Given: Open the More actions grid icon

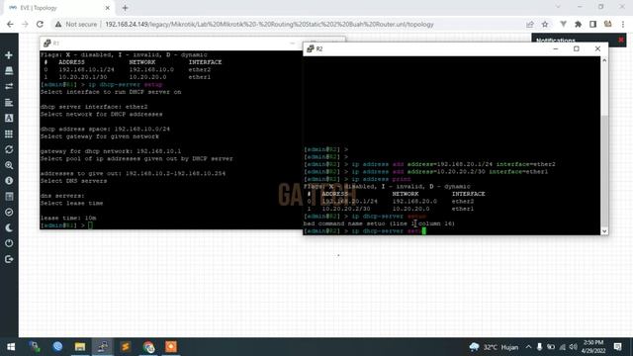Looking at the screenshot, I should pyautogui.click(x=9, y=133).
